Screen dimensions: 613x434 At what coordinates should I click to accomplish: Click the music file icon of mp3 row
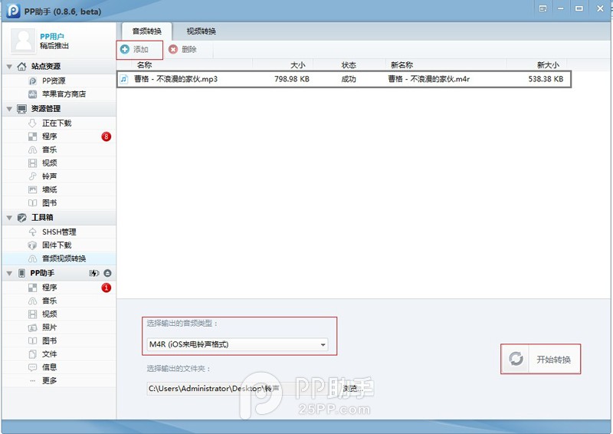point(124,79)
